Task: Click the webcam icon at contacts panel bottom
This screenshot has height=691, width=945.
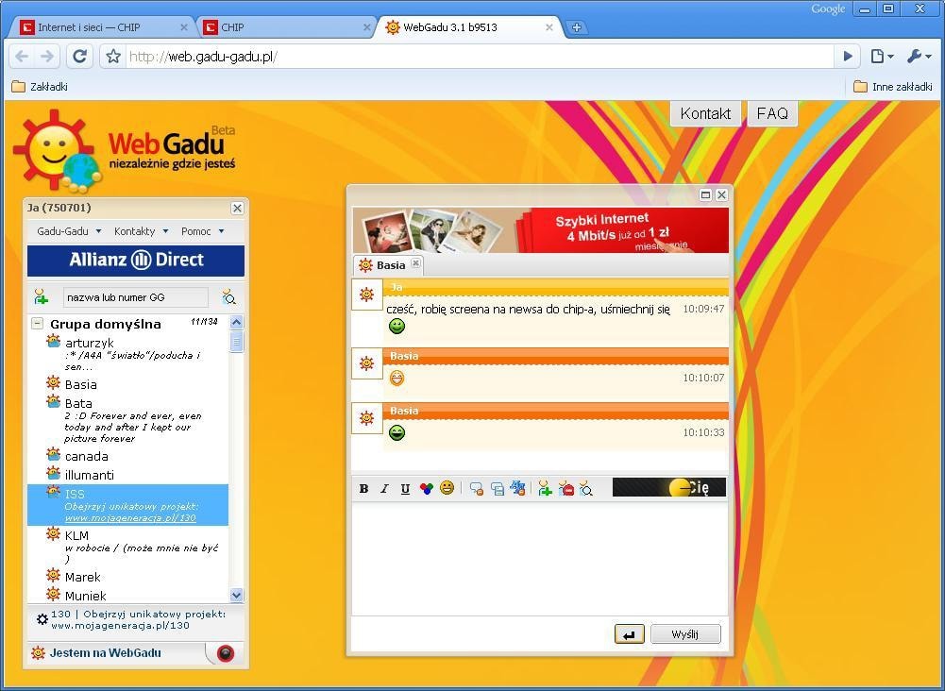Action: pyautogui.click(x=225, y=653)
